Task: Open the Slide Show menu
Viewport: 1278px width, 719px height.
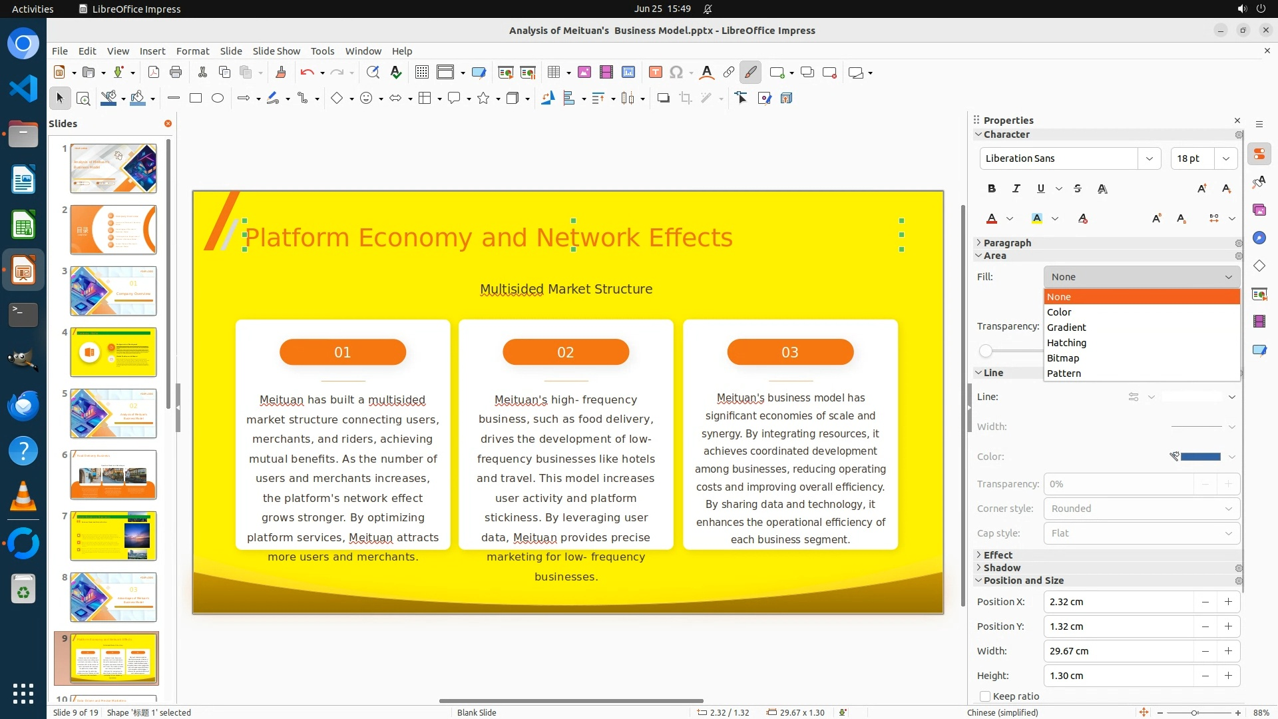Action: click(276, 51)
